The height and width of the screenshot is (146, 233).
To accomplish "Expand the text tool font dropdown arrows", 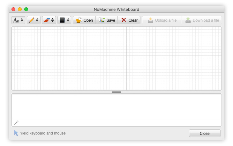I will (22, 20).
